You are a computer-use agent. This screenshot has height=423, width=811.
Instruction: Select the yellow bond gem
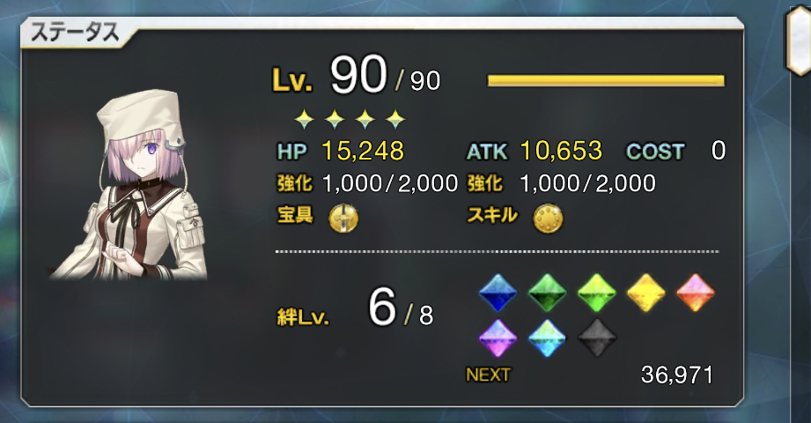(646, 293)
